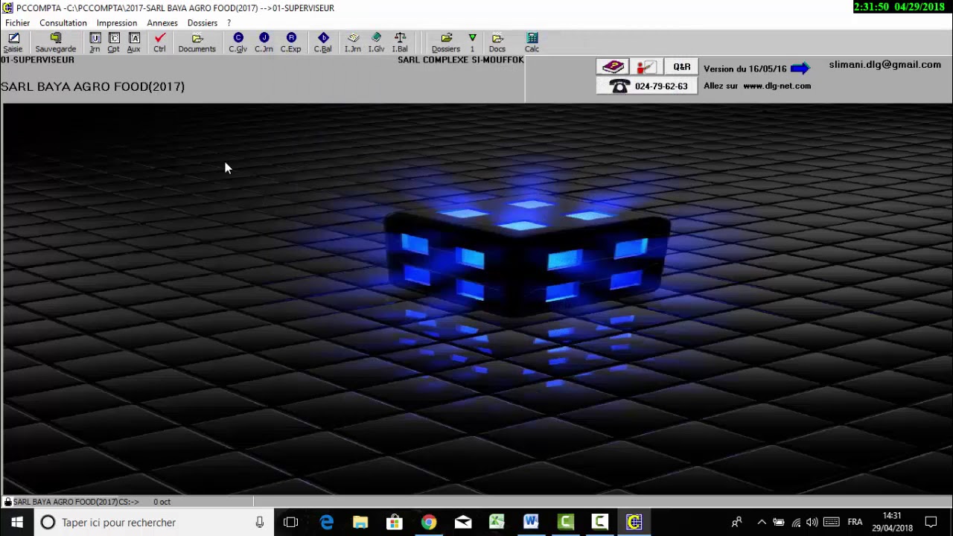Open the Windows notification center

coord(931,523)
